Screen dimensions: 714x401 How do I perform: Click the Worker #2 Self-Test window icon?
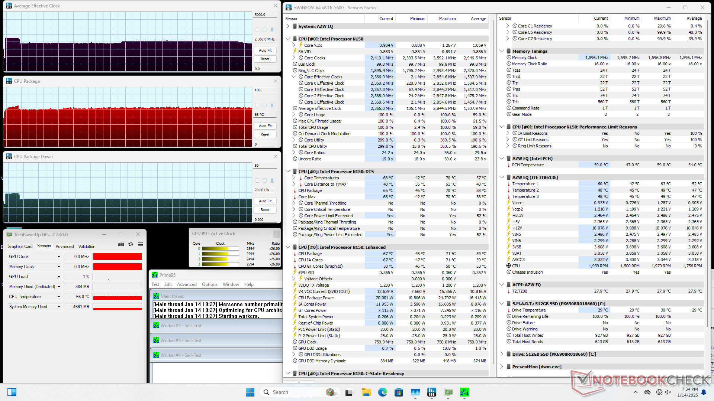[156, 326]
